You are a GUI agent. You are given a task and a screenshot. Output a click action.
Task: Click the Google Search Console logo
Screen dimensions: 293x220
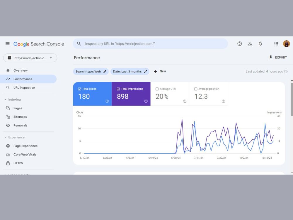point(39,44)
